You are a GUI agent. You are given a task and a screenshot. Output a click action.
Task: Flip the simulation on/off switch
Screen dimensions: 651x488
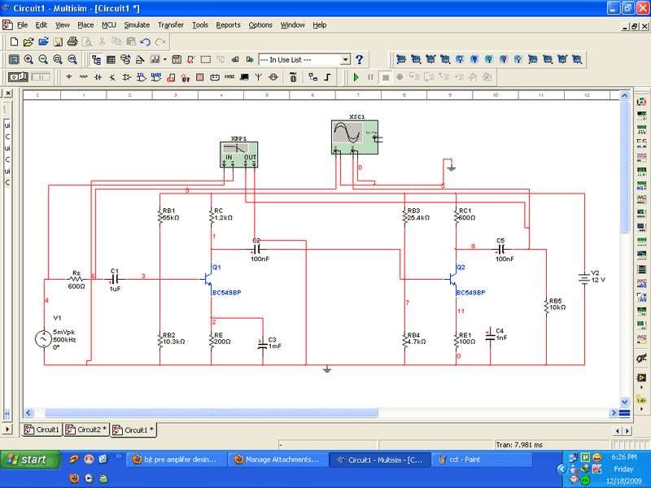[18, 77]
